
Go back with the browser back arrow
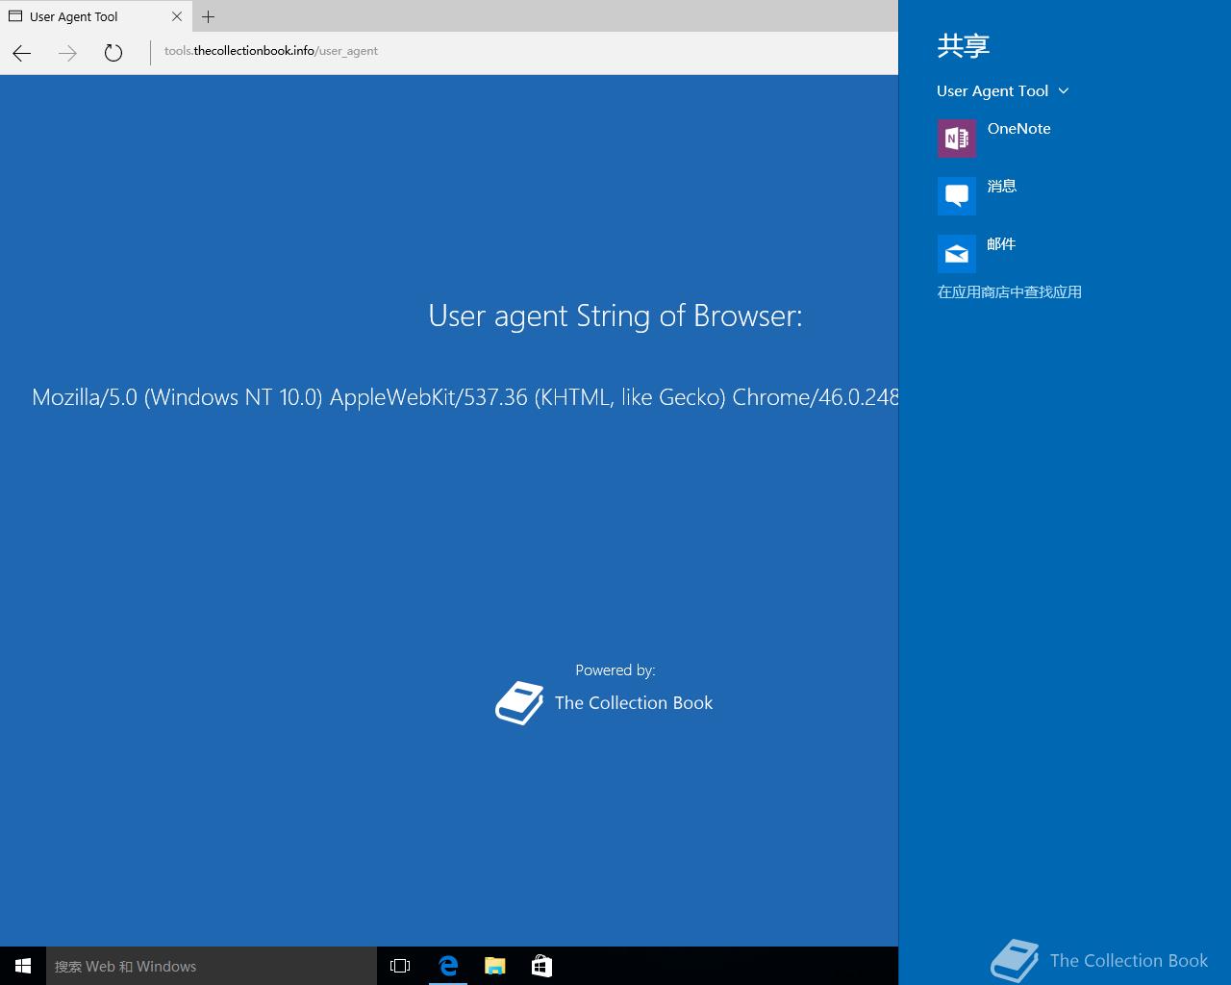[x=22, y=53]
